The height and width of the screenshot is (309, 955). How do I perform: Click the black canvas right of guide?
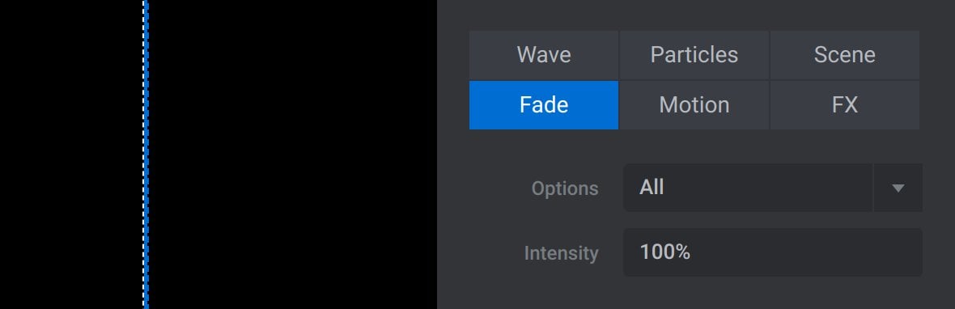[292, 154]
